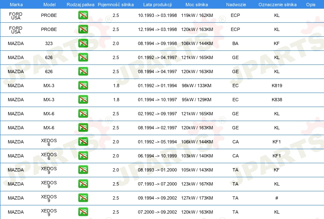The height and width of the screenshot is (219, 324).
Task: Click the '09.1994 -> 09.2002' date cell
Action: click(x=157, y=198)
